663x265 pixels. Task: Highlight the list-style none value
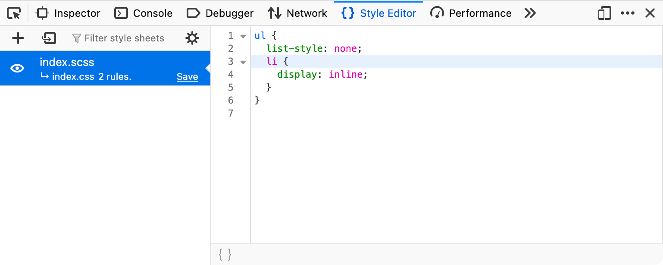(x=345, y=48)
